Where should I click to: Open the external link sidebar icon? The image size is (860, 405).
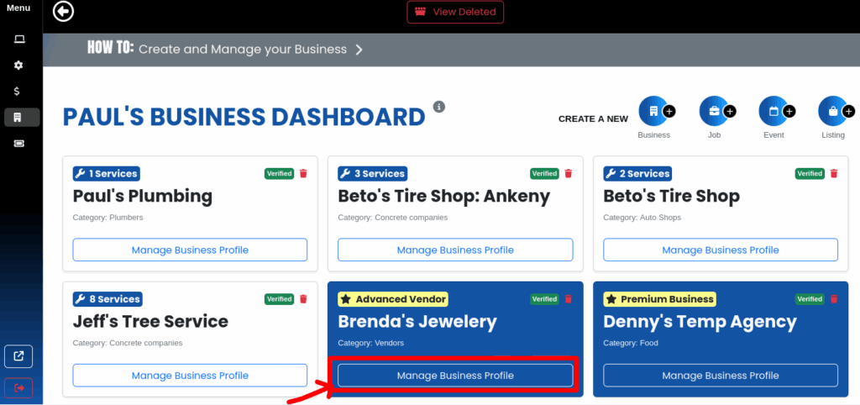18,357
